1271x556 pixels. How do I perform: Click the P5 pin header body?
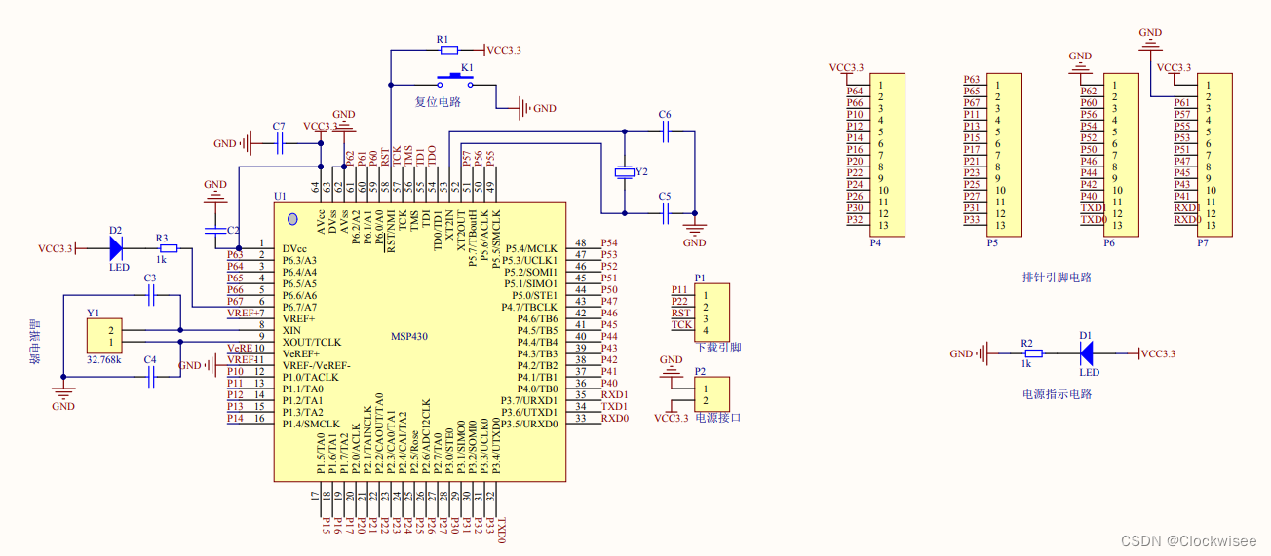[x=1006, y=155]
